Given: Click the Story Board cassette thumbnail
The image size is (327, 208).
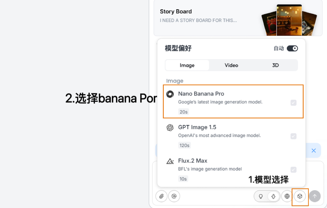Looking at the screenshot, I should (x=289, y=20).
